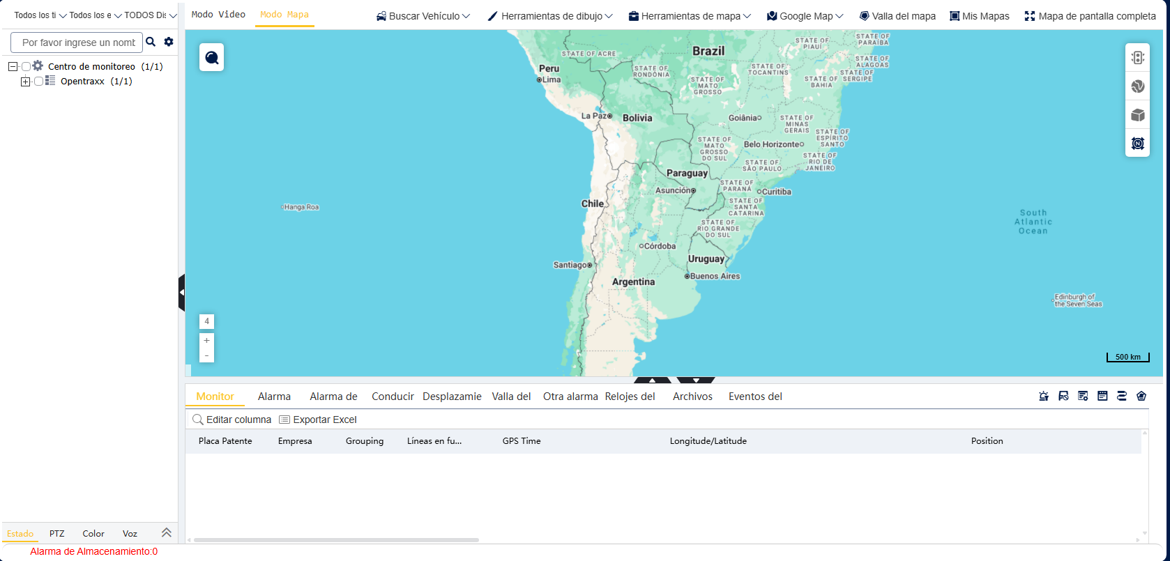1170x561 pixels.
Task: Expand the Herramientas de dibujo menu
Action: pyautogui.click(x=550, y=16)
